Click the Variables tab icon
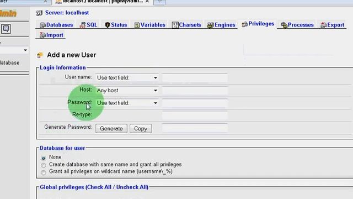The height and width of the screenshot is (199, 353). pos(137,25)
